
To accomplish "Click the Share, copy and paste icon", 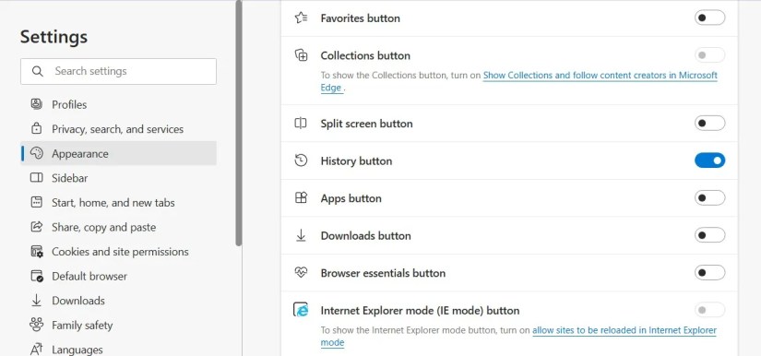I will [x=36, y=227].
